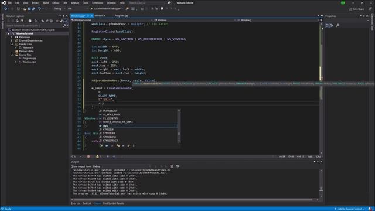Close the Output panel

321,162
